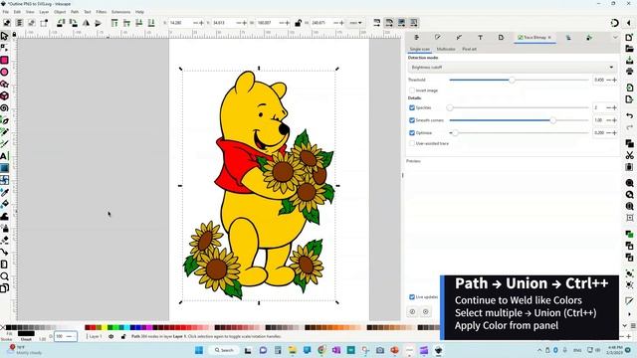
Task: Uncheck the Optimize checkbox
Action: tap(412, 132)
